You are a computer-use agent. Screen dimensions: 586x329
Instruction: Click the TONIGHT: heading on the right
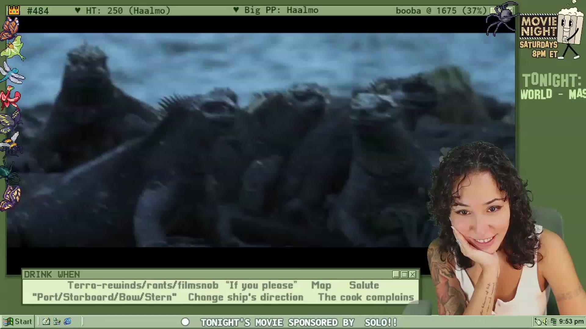[x=552, y=80]
